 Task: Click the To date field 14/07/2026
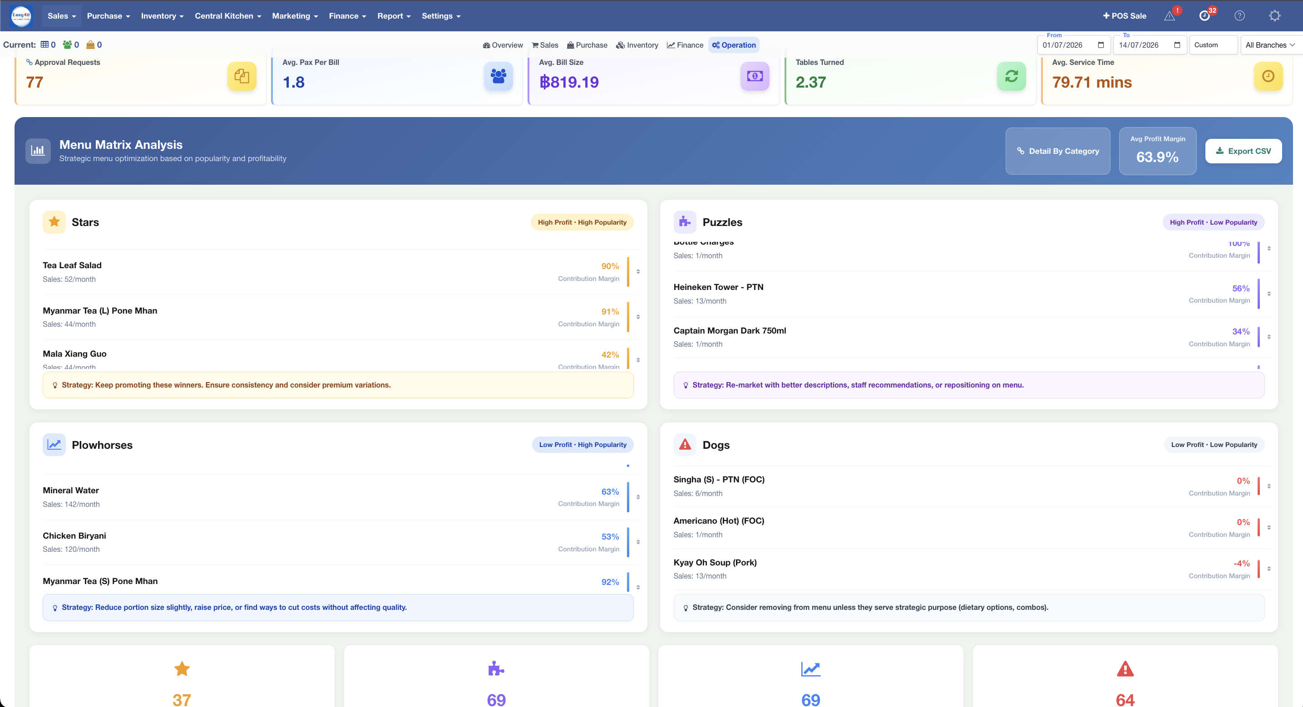pyautogui.click(x=1150, y=45)
